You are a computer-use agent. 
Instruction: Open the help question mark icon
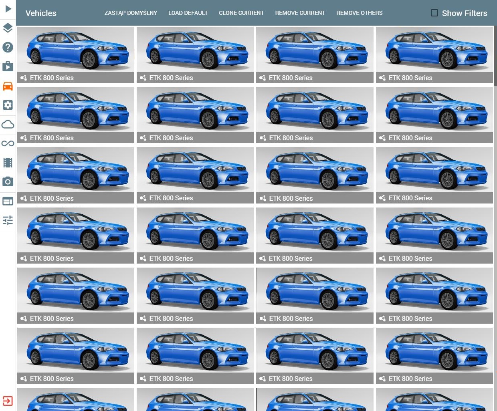click(x=8, y=47)
